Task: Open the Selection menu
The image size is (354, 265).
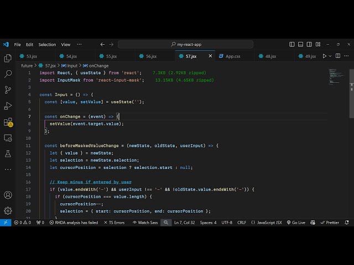Action: pos(47,44)
